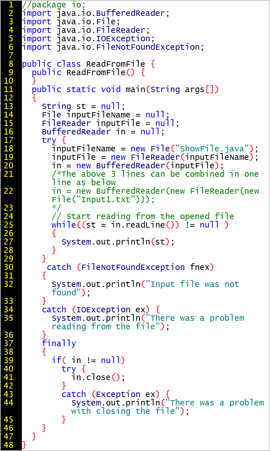Click line number 46 in the gutter
270x451 pixels.
(8, 428)
